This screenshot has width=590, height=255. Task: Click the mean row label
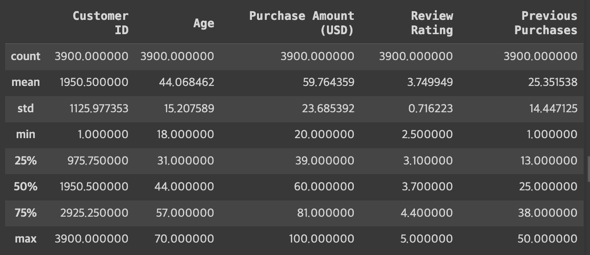click(25, 82)
